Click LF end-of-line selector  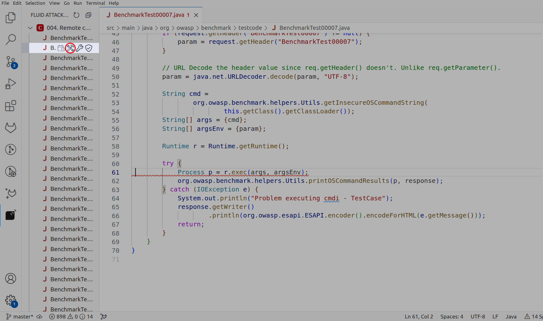(x=495, y=317)
